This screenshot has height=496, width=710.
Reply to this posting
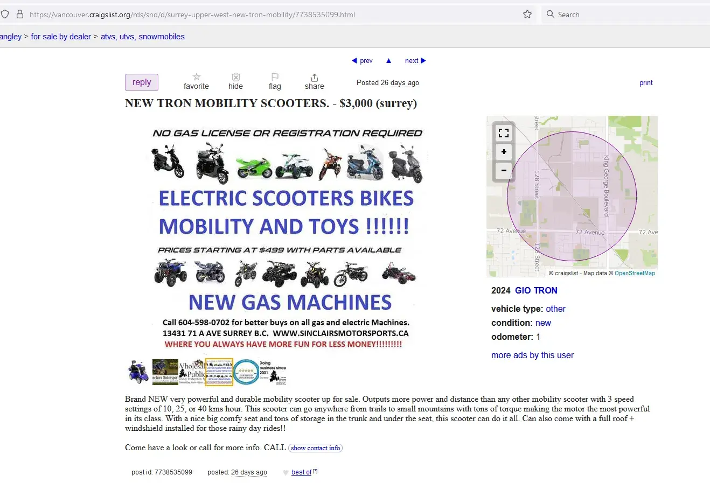[142, 82]
